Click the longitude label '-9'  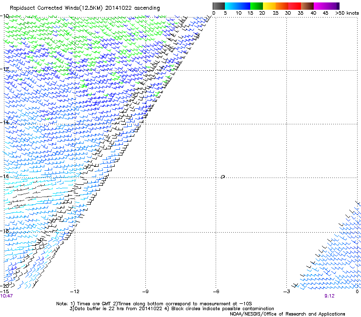click(x=145, y=292)
